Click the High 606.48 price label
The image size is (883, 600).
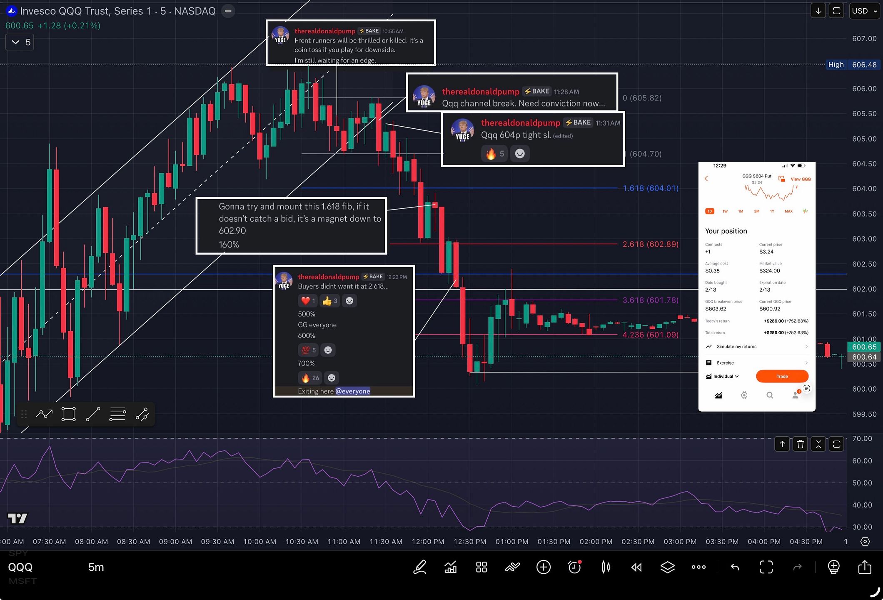point(852,65)
